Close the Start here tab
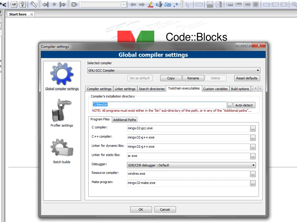 click(32, 14)
